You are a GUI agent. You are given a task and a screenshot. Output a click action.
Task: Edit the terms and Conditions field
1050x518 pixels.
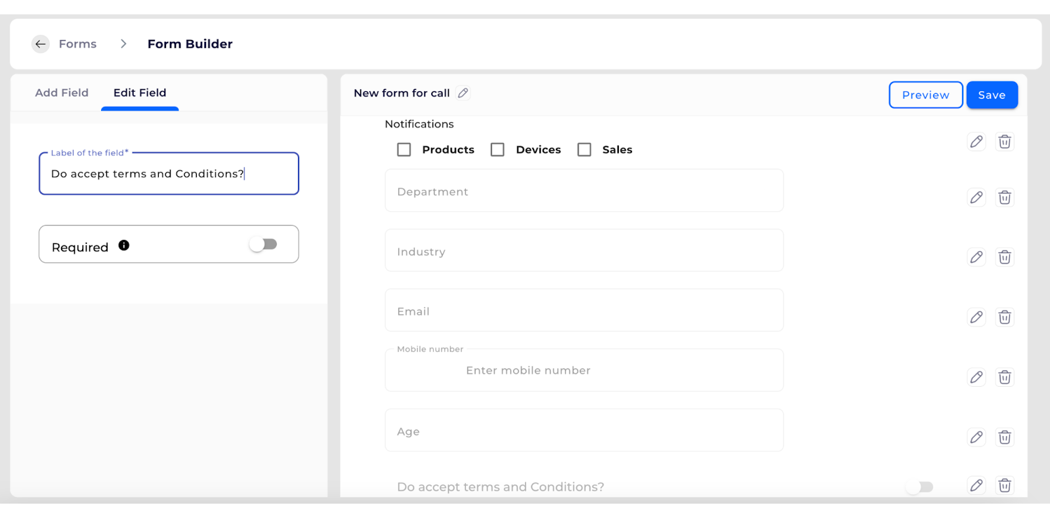[976, 485]
